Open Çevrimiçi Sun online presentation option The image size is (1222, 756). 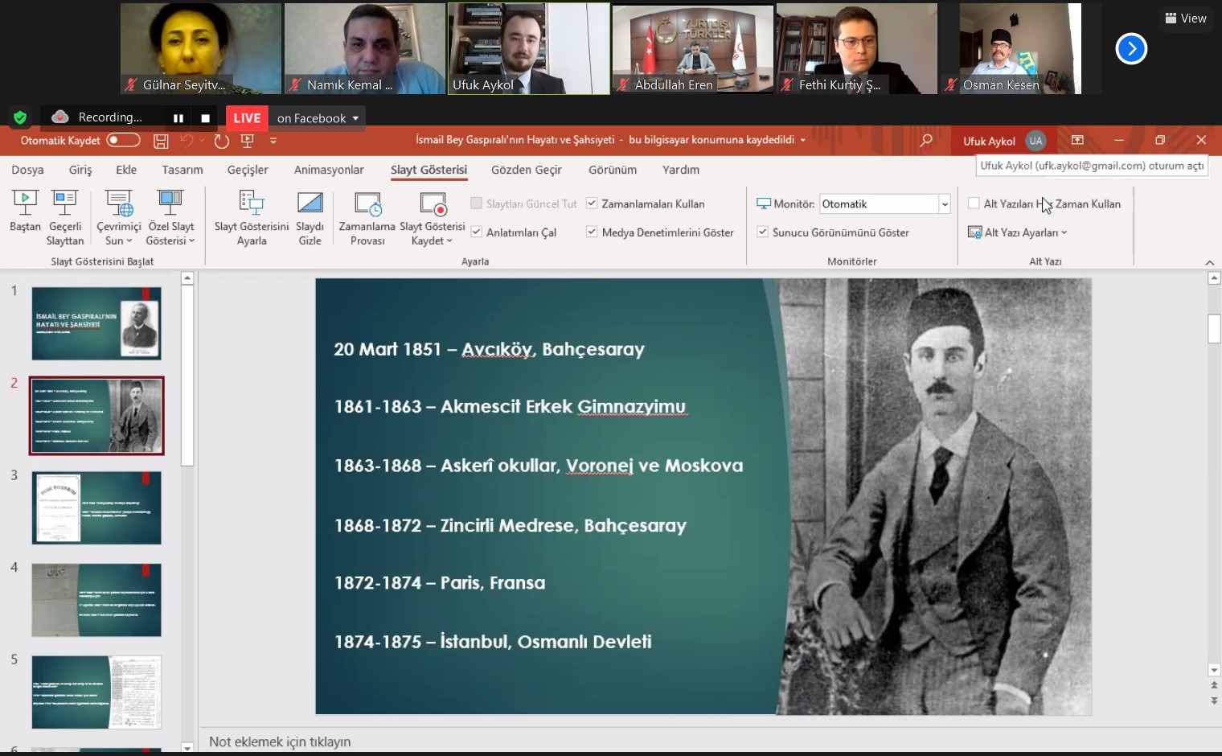click(x=119, y=218)
